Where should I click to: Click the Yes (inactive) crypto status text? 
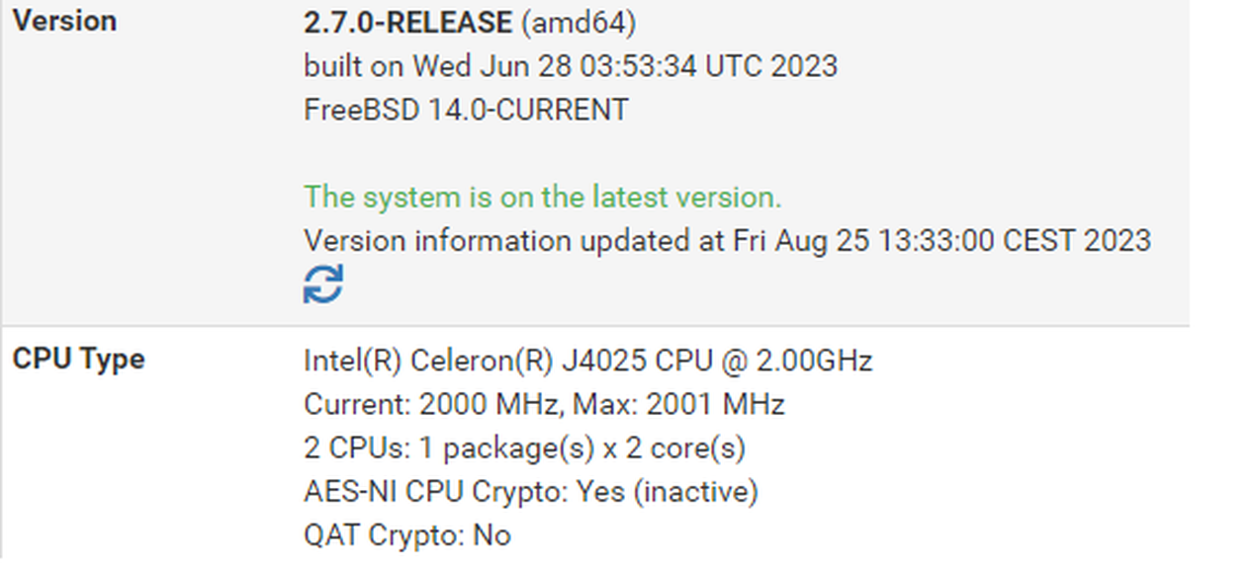click(x=668, y=492)
